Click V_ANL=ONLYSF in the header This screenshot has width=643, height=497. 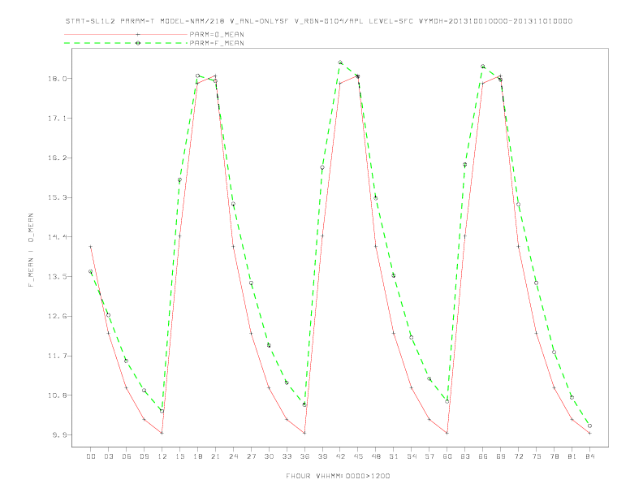click(x=259, y=21)
